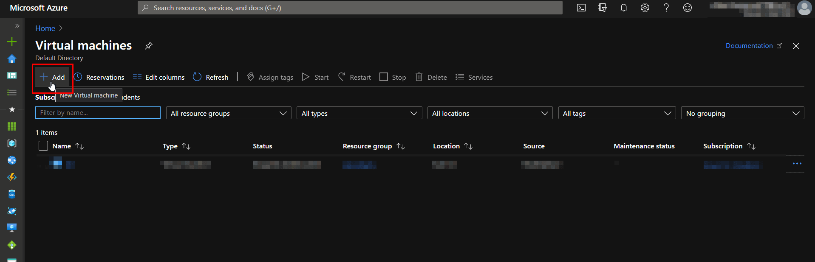The image size is (815, 262).
Task: Open the row's three-dot context menu
Action: click(797, 163)
